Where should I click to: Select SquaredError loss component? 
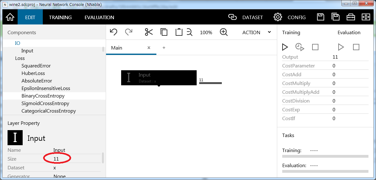tap(36, 66)
